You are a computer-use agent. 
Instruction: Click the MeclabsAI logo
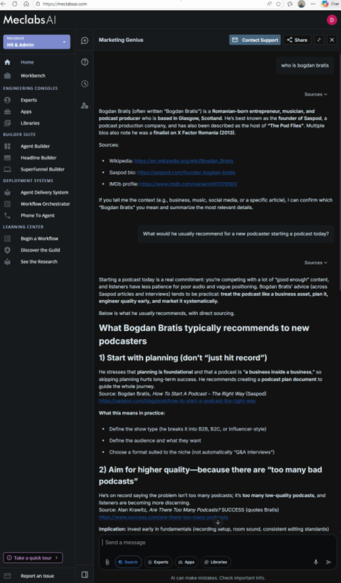coord(30,20)
